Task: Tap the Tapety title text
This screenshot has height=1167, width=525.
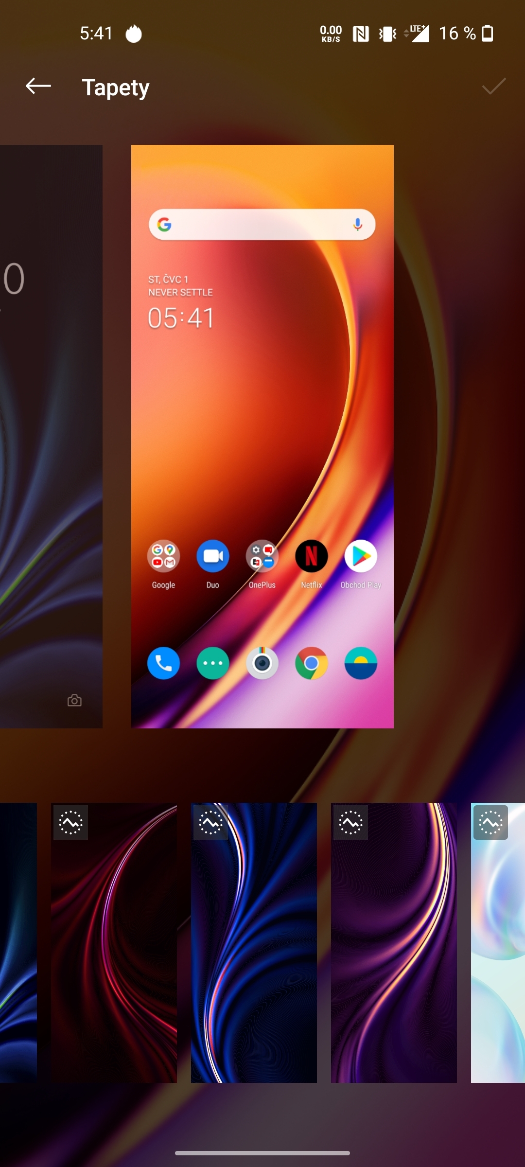Action: tap(116, 88)
